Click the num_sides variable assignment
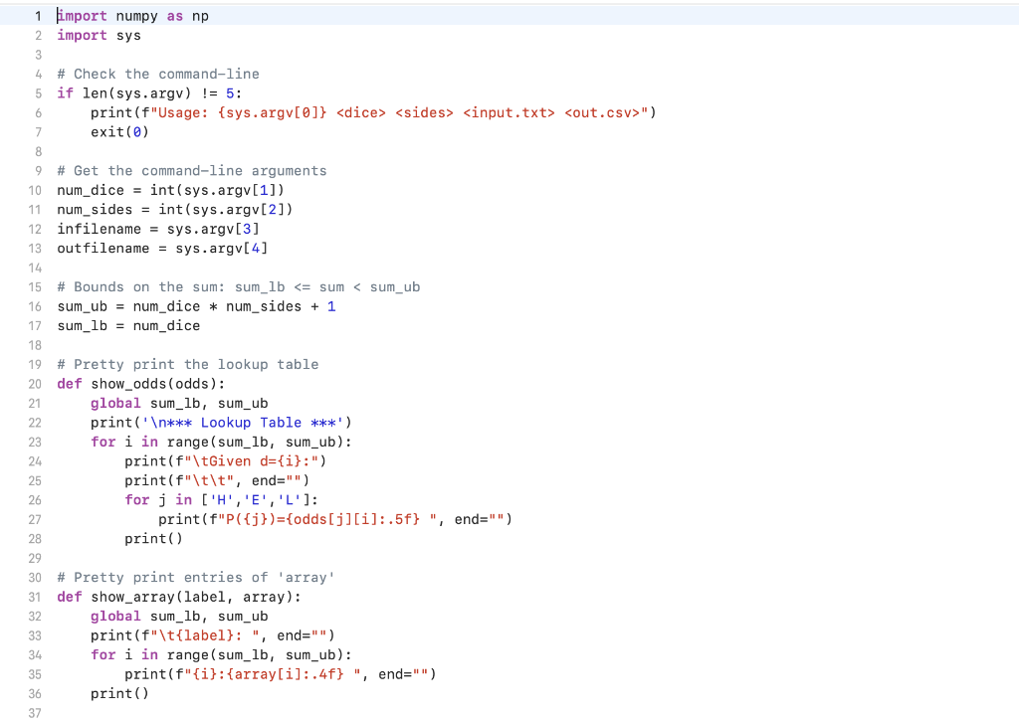1019x721 pixels. point(90,209)
